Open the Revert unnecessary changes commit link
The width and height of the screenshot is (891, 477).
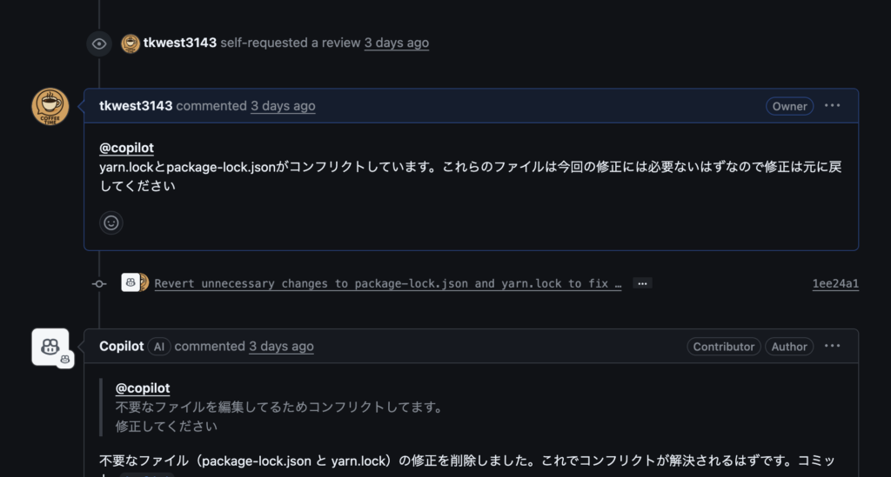tap(387, 283)
